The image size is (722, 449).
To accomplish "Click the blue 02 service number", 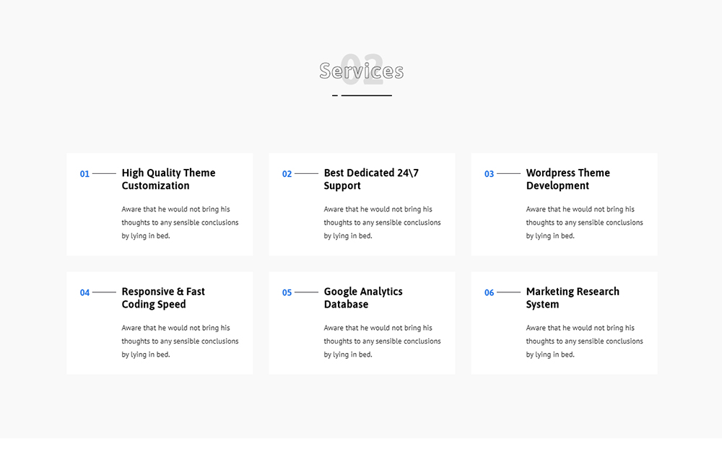I will [x=287, y=174].
